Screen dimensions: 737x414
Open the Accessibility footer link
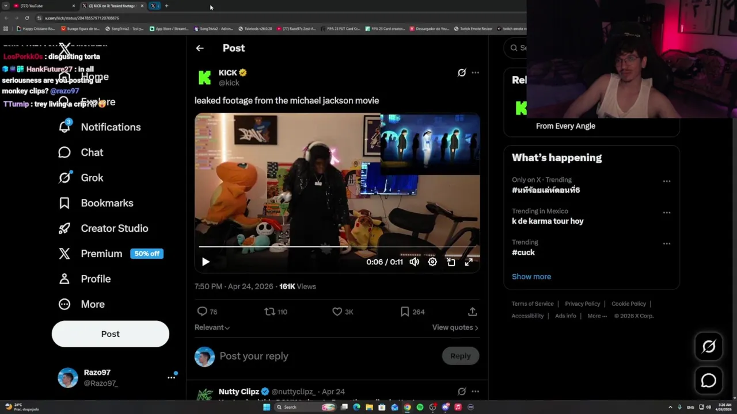click(x=527, y=316)
